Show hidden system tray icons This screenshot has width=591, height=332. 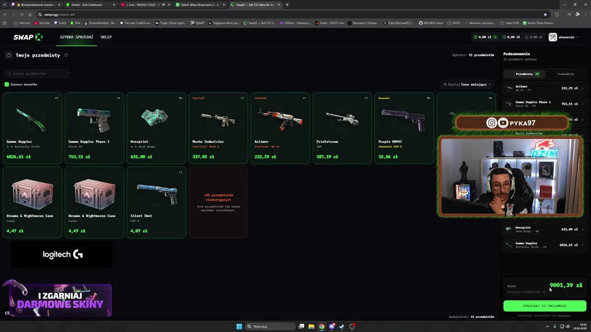coord(547,326)
